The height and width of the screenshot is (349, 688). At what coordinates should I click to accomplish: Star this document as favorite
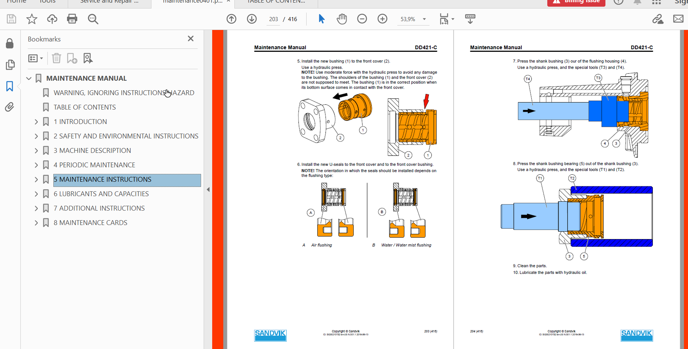32,19
